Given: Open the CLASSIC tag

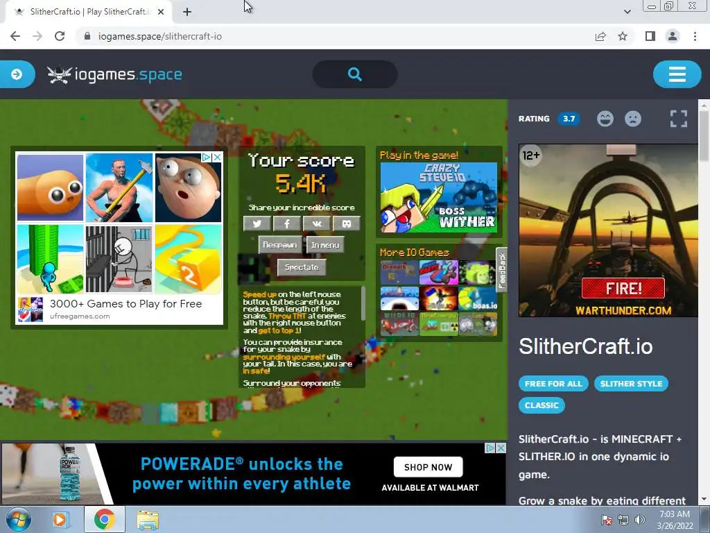Looking at the screenshot, I should [x=542, y=405].
